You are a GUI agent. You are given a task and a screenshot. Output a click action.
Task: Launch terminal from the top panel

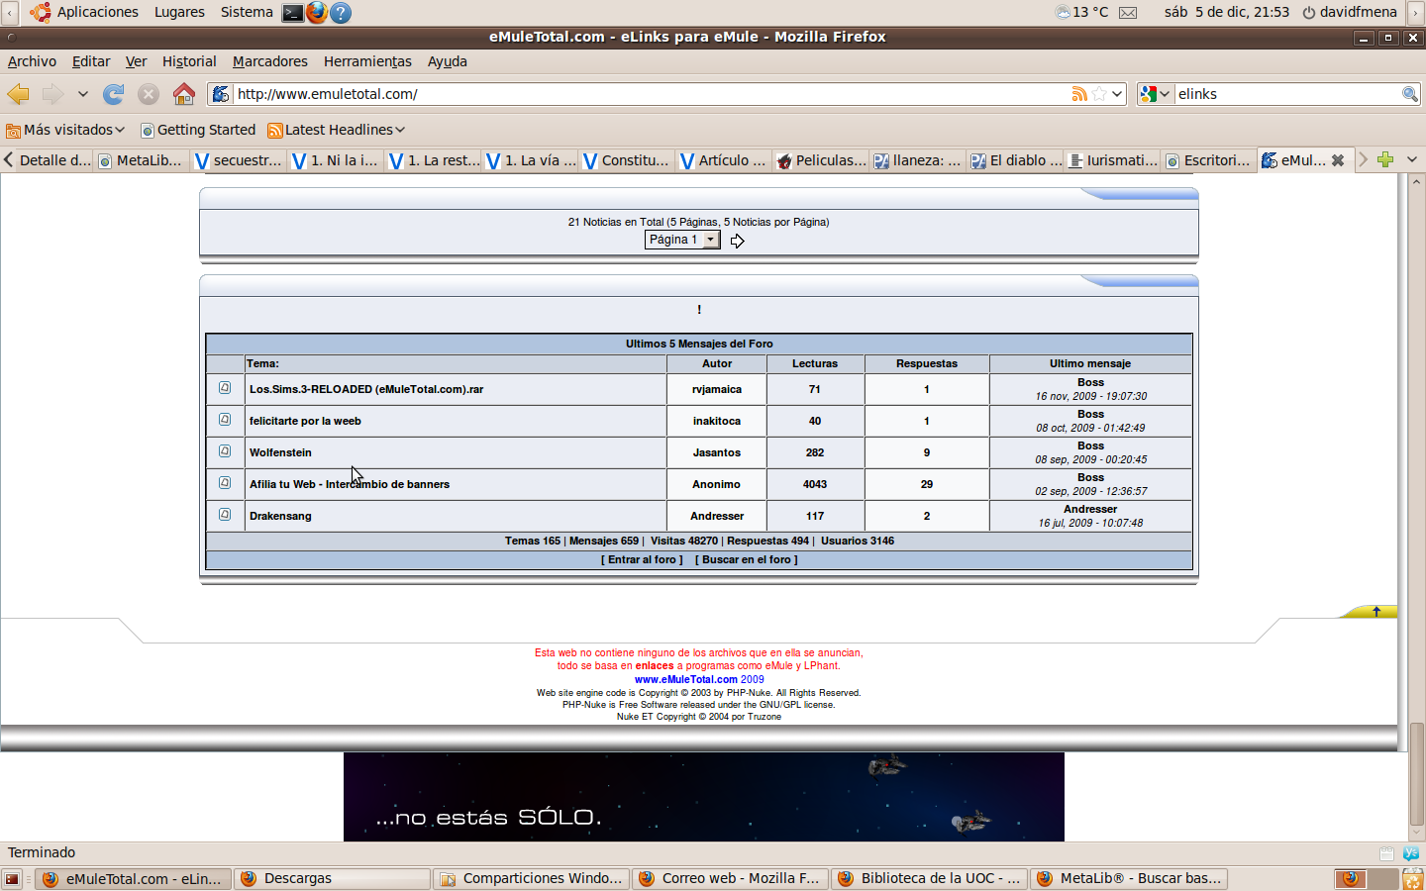point(293,13)
